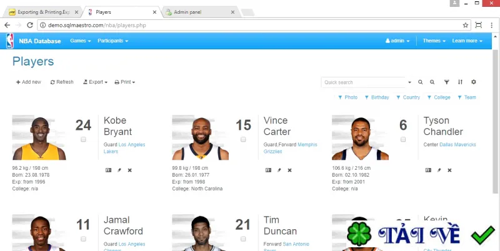
Task: Select Vince Carter checkbox
Action: 243,139
